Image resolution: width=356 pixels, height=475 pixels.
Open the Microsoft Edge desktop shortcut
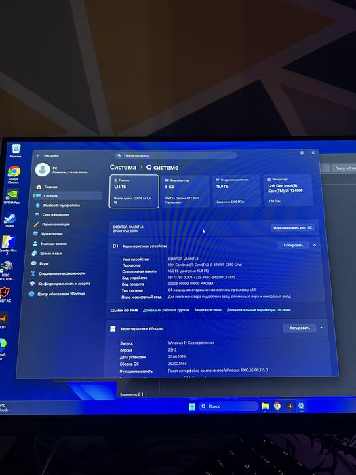[3, 348]
